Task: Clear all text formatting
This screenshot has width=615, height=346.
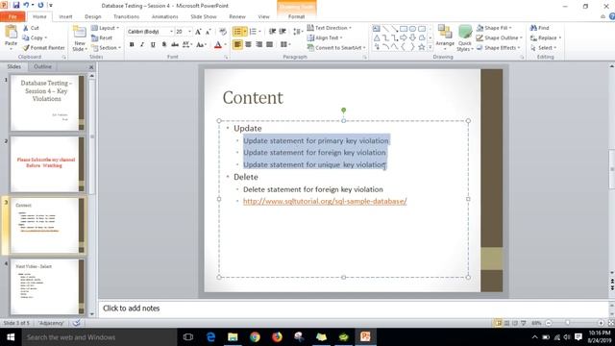Action: 223,32
